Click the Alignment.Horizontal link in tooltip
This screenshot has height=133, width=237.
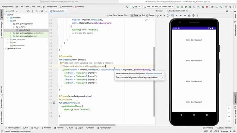tap(154, 74)
